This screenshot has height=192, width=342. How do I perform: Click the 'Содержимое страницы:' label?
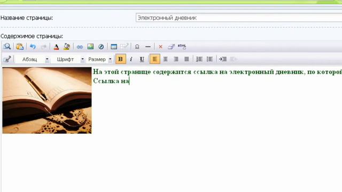32,36
